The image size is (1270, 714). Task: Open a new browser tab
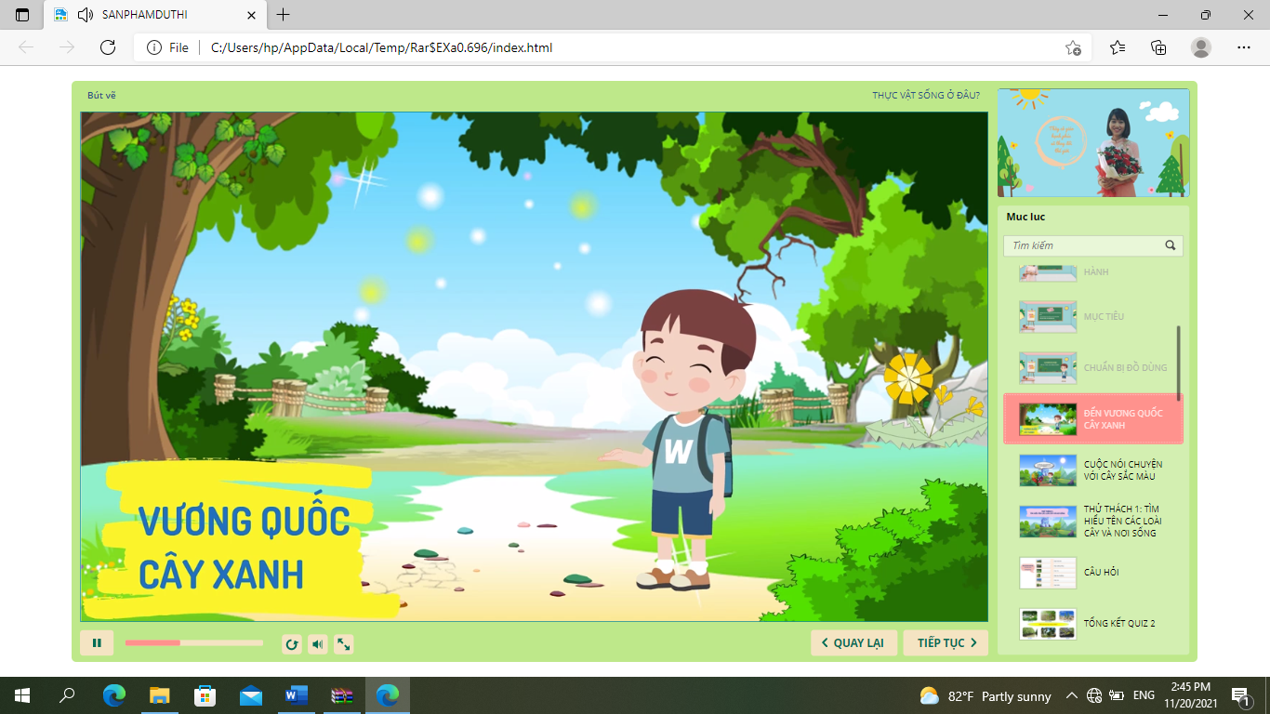coord(284,15)
